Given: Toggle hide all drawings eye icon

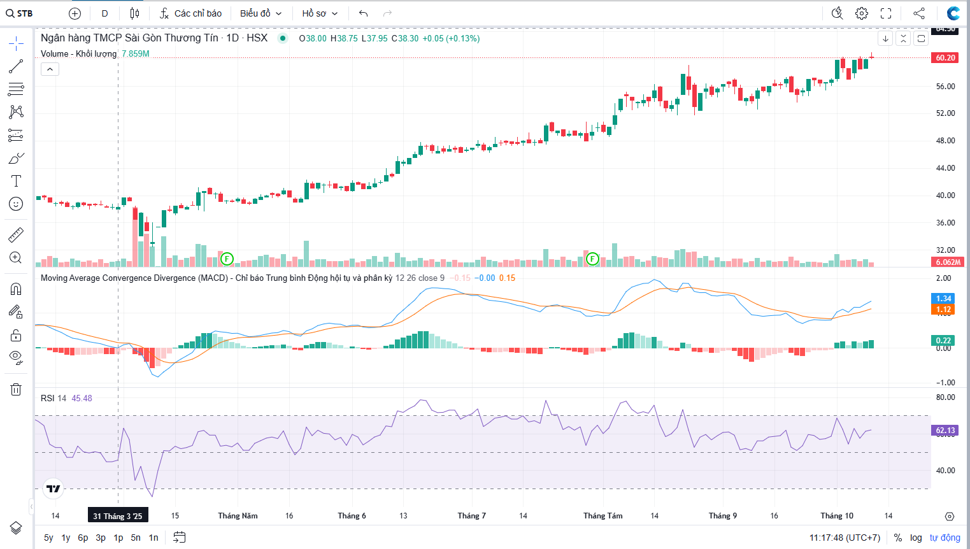Looking at the screenshot, I should point(16,357).
